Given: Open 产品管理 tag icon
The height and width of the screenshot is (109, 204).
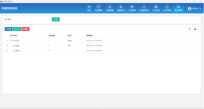Looking at the screenshot, I should (x=132, y=7).
